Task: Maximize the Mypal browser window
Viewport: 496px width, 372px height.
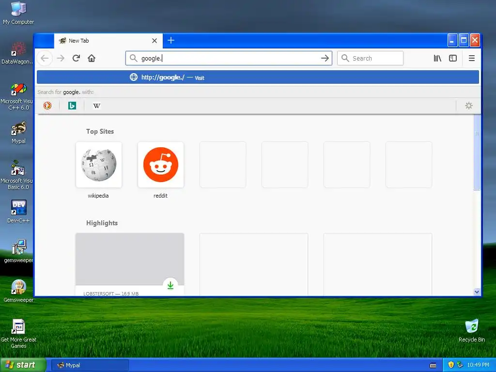Action: [464, 41]
